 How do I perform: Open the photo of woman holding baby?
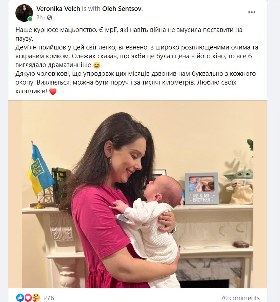137,194
